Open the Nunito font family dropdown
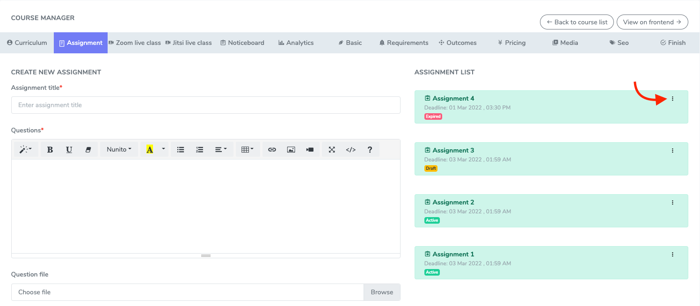 pyautogui.click(x=119, y=150)
